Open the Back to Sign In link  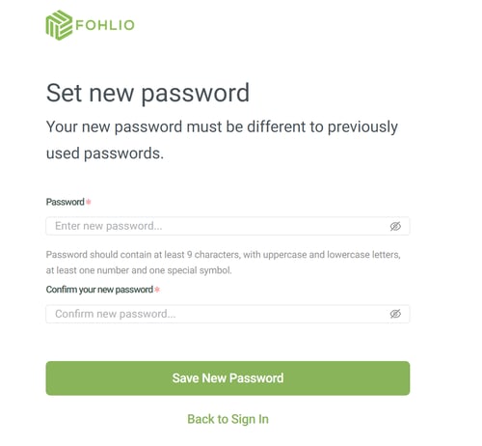pyautogui.click(x=228, y=419)
